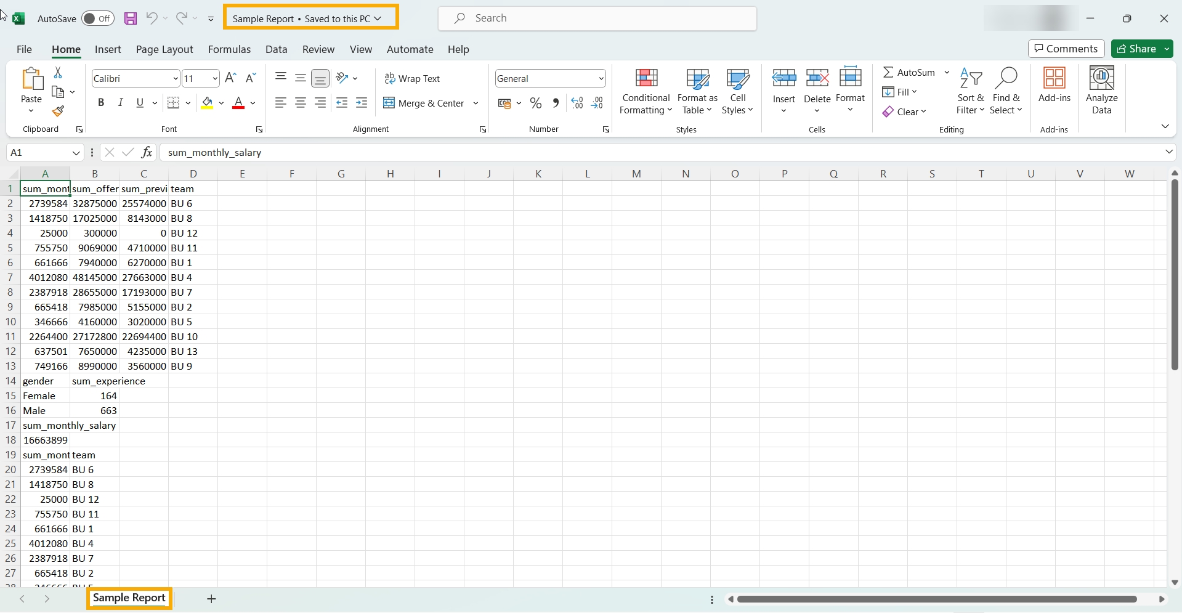Click the Save floppy disk icon
The height and width of the screenshot is (613, 1182).
(x=131, y=18)
